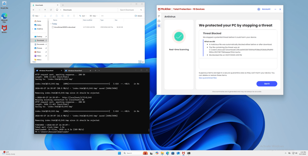Click the PowerShell window scrollbar

(149, 130)
